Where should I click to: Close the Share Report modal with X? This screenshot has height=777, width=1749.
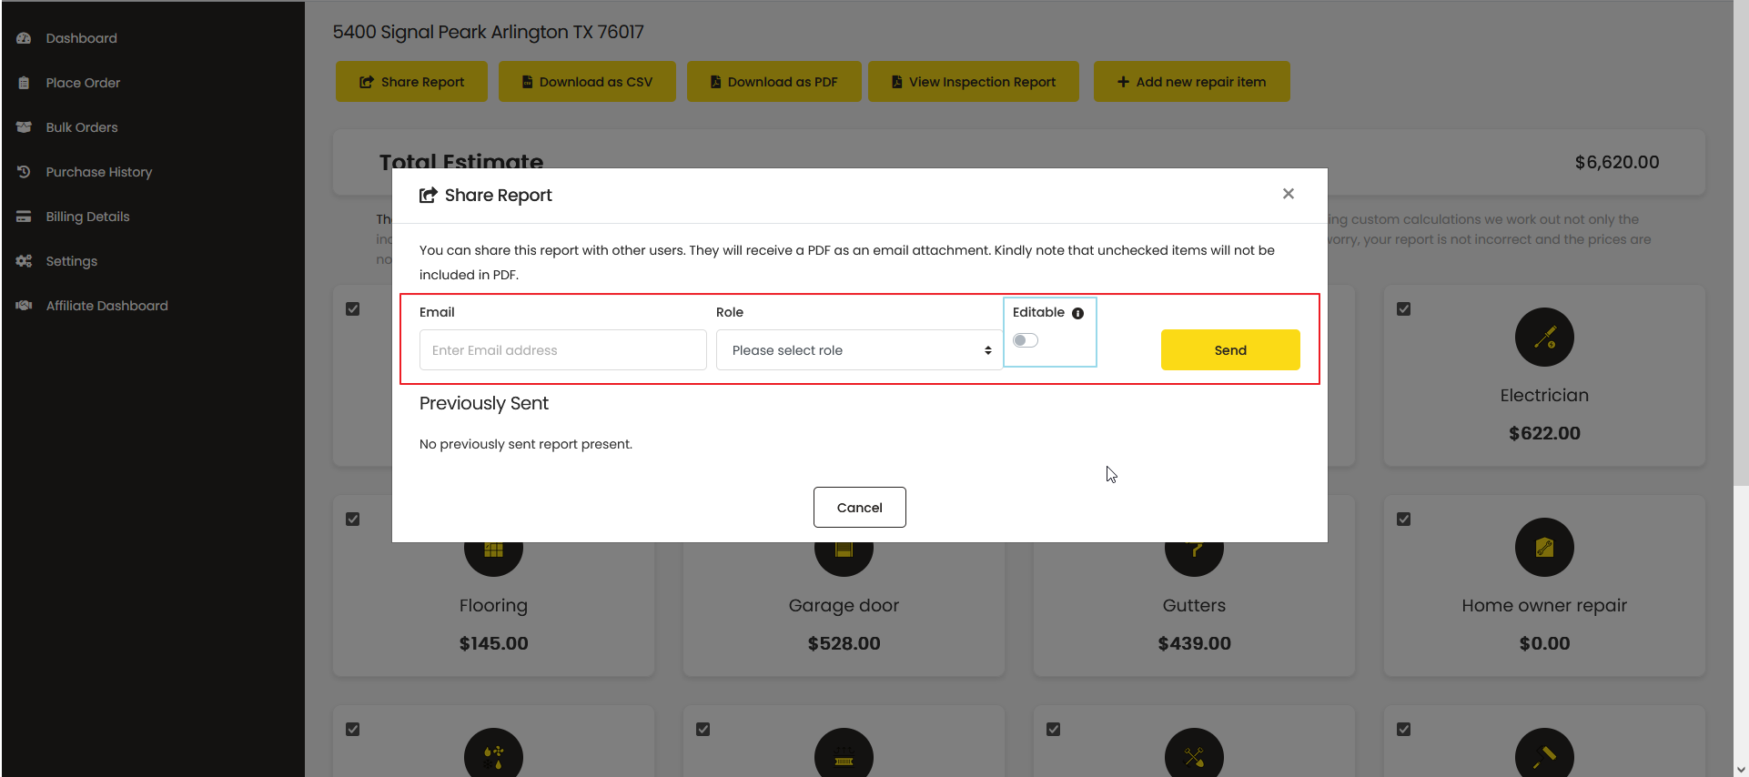coord(1288,194)
